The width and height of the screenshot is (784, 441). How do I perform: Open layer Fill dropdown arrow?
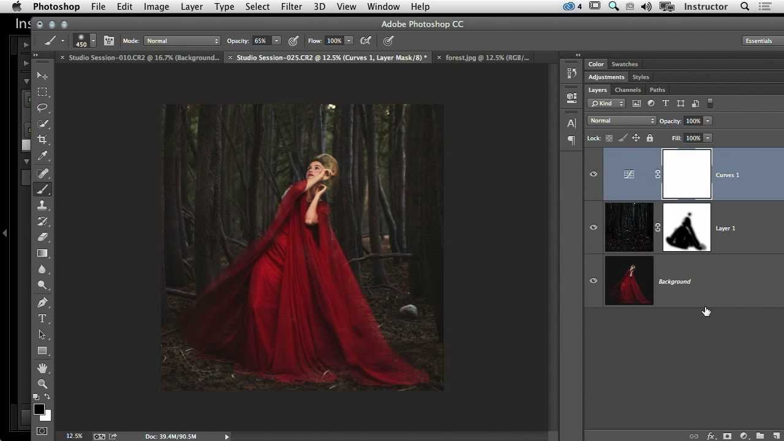tap(707, 138)
